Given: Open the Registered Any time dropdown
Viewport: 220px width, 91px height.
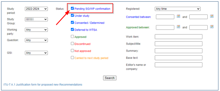Looking at the screenshot, I should 178,9.
